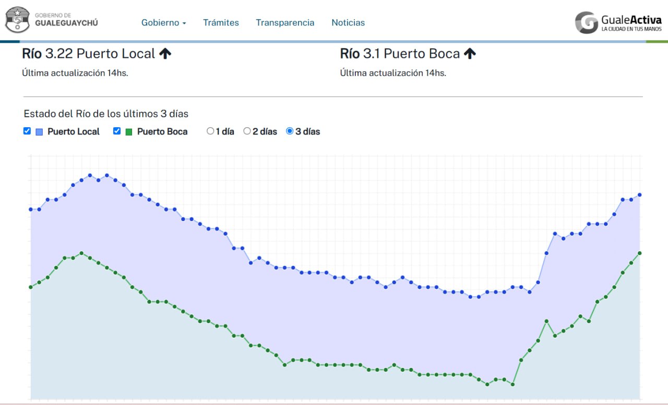Click the blue Puerto Local legend square
668x405 pixels.
pos(39,132)
